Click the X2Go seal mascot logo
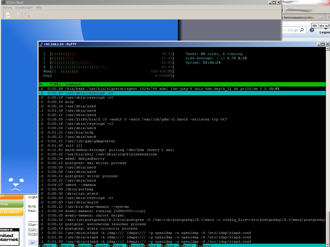330x247 pixels. pos(16,184)
